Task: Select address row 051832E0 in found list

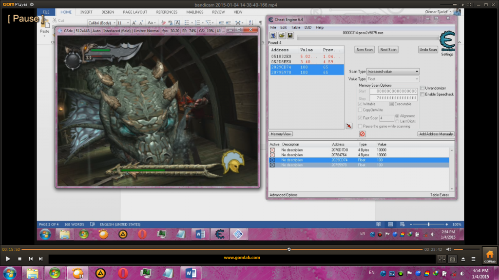Action: [307, 56]
